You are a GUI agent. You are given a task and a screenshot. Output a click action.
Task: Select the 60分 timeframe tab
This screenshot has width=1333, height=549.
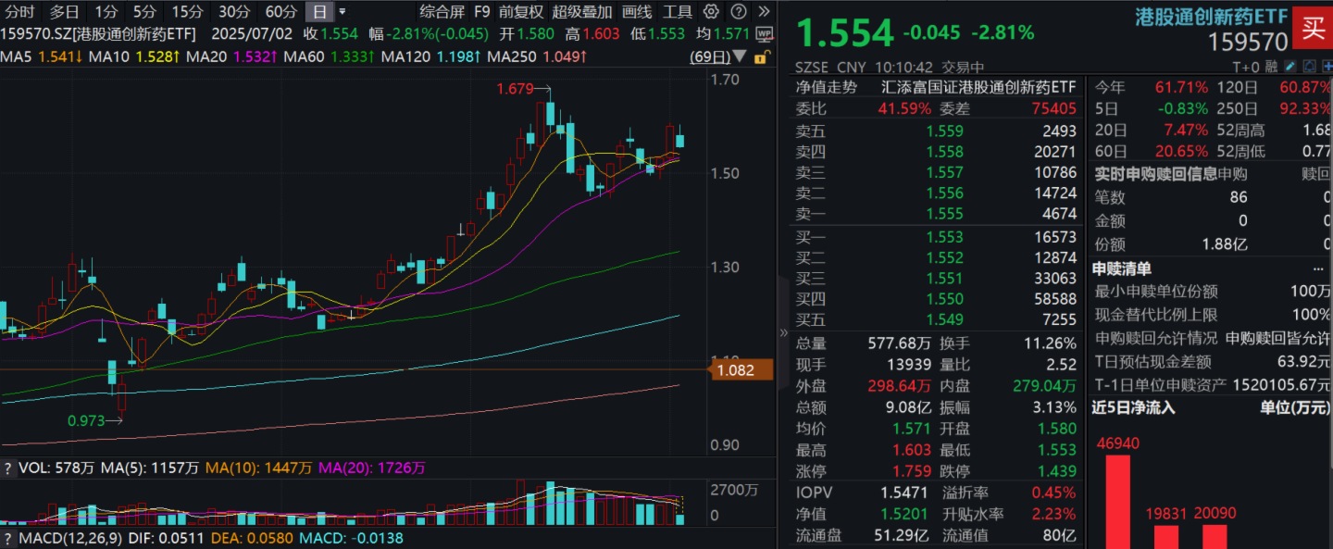[281, 12]
